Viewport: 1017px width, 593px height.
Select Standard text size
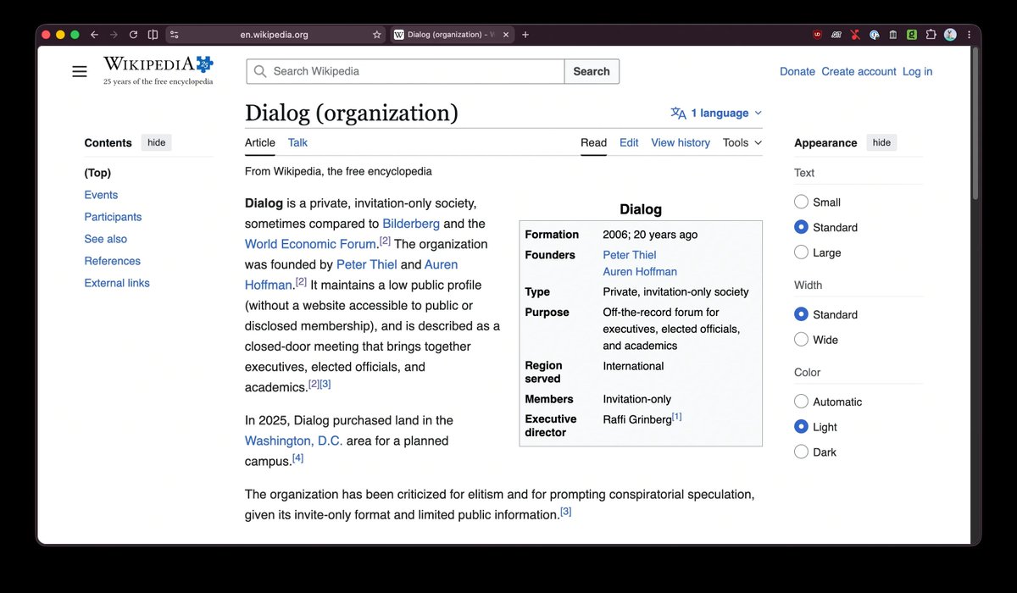(801, 227)
